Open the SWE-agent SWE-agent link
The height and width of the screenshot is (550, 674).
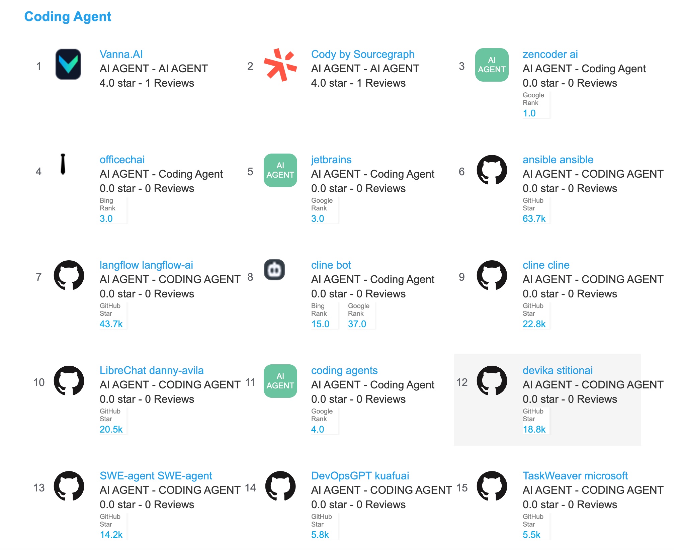point(156,476)
